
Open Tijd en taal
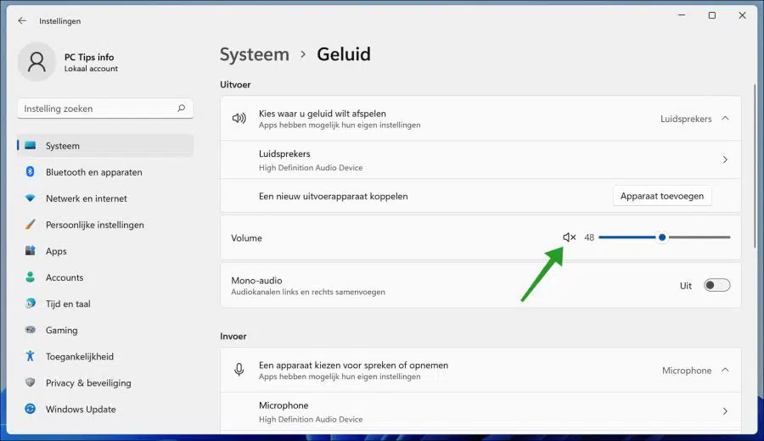coord(105,304)
